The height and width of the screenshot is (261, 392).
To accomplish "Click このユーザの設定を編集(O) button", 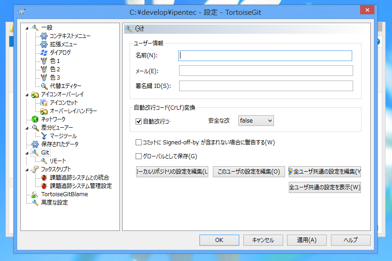I will [249, 172].
